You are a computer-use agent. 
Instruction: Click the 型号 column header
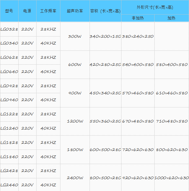[9, 11]
